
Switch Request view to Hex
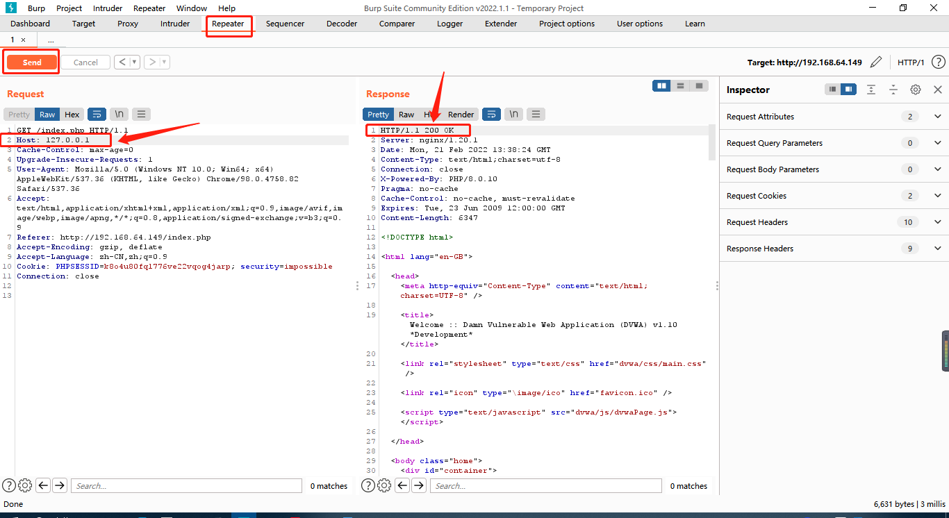[x=72, y=115]
